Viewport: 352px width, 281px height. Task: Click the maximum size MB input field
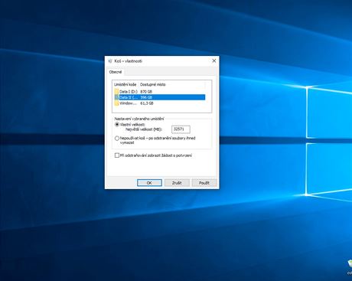pos(181,129)
